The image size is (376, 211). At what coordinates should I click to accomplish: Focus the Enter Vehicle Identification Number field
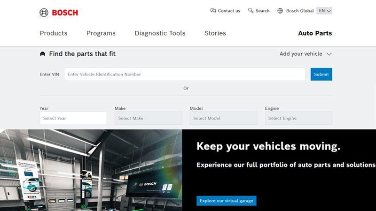[185, 74]
